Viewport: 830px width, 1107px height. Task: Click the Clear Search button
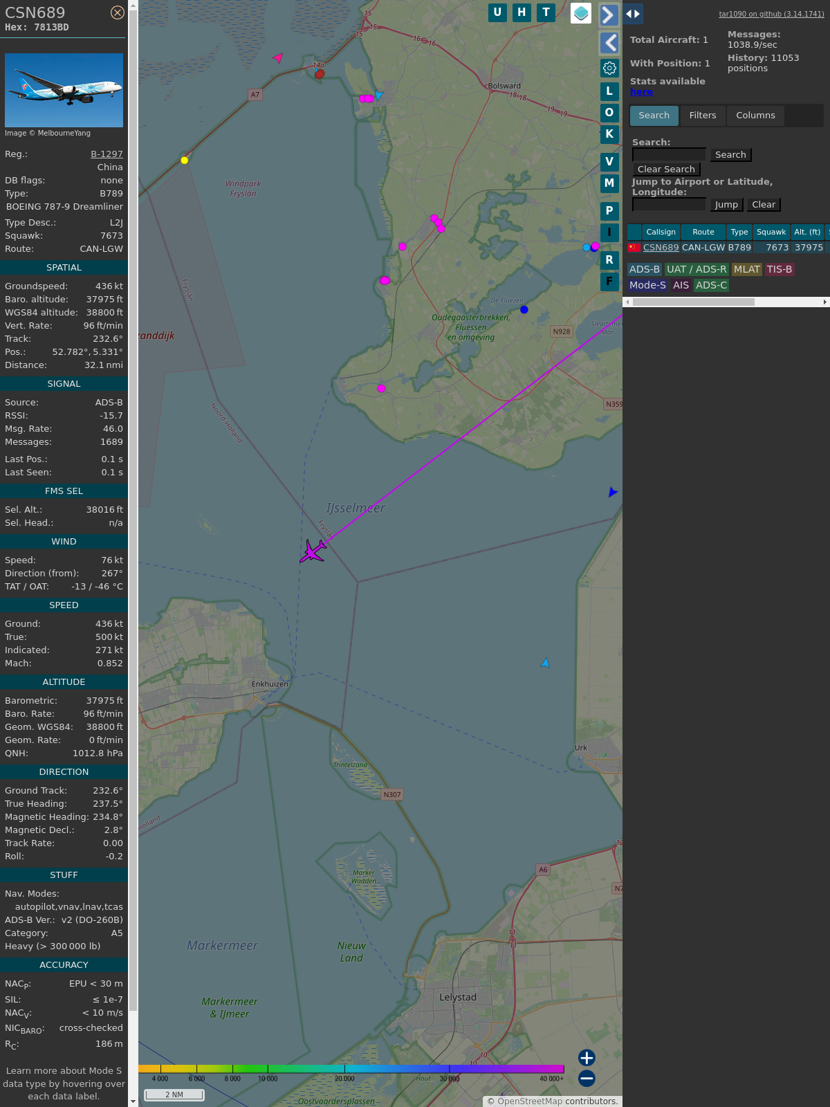666,170
